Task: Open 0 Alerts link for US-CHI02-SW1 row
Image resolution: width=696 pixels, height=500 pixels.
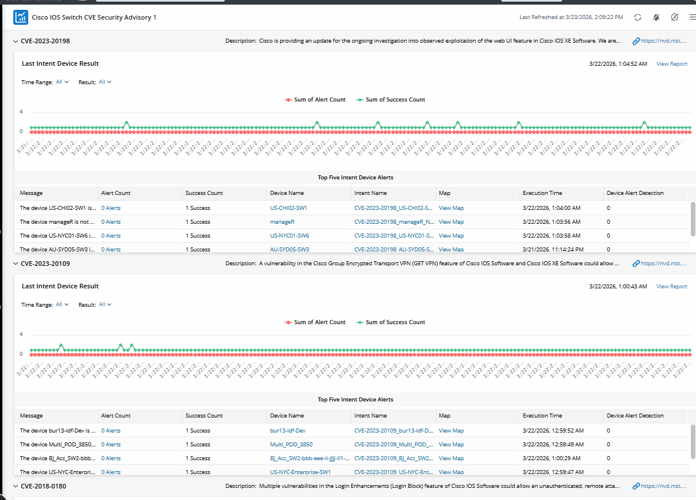Action: pos(111,208)
